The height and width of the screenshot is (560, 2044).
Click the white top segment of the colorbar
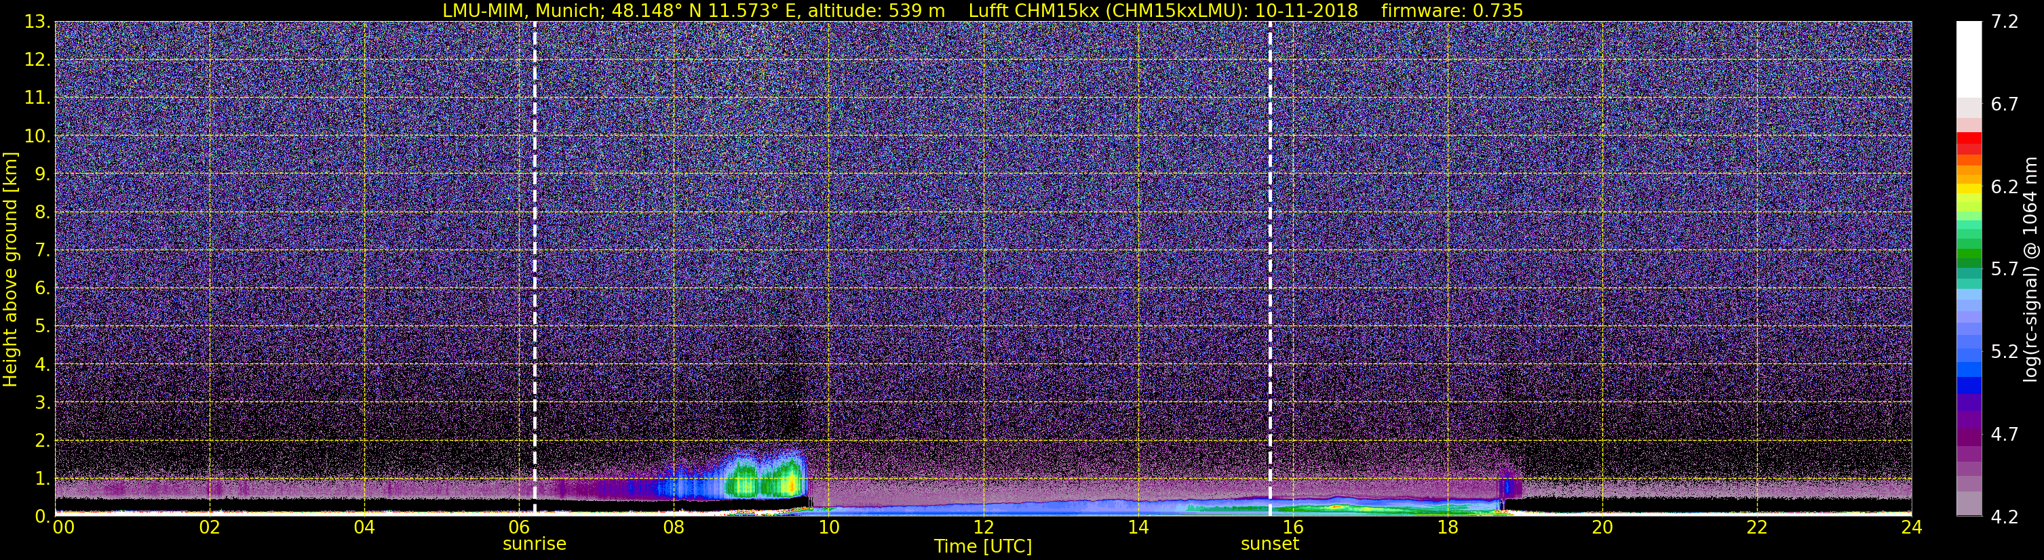pyautogui.click(x=1969, y=60)
